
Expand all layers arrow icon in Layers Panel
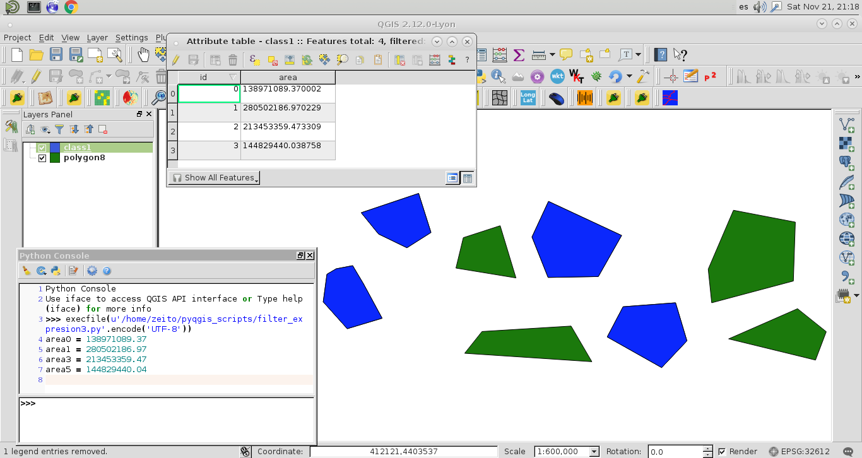[74, 129]
